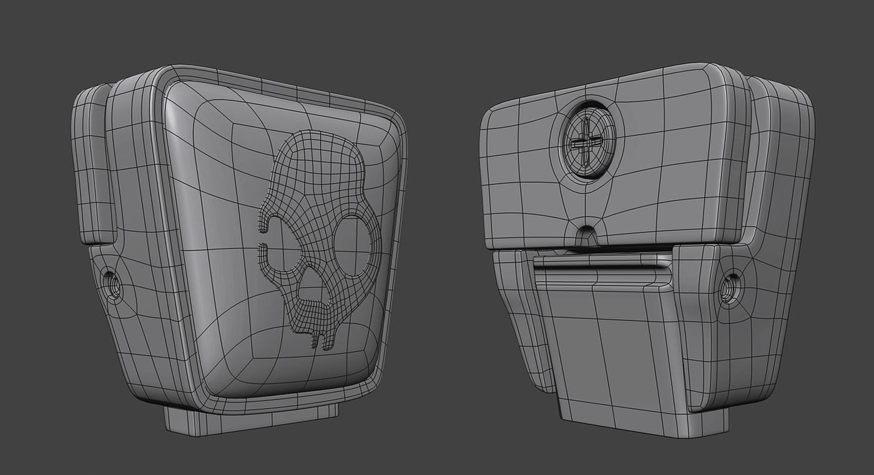Image resolution: width=874 pixels, height=475 pixels.
Task: Click the side screw hole on the left model
Action: pyautogui.click(x=113, y=287)
